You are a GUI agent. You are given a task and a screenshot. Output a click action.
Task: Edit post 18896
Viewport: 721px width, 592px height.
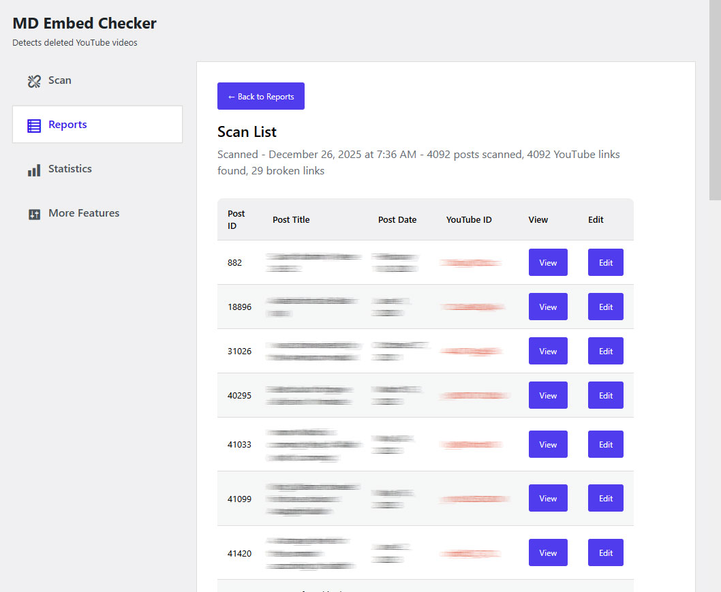pyautogui.click(x=606, y=307)
